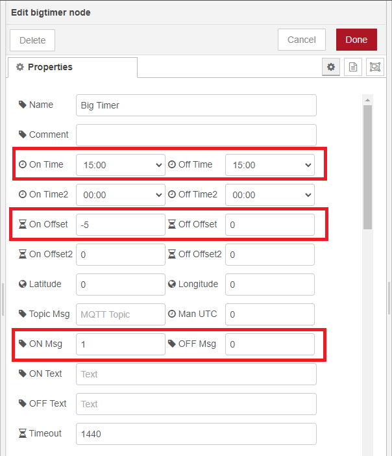Click into the Comment text field
392x456 pixels.
point(196,135)
